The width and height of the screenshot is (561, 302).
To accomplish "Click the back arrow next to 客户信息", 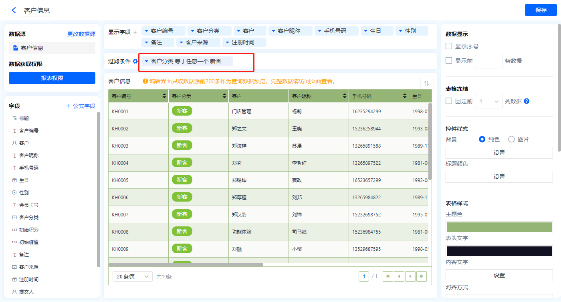I will click(14, 10).
